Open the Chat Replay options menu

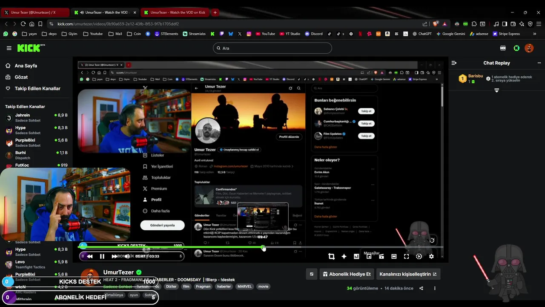pos(539,63)
